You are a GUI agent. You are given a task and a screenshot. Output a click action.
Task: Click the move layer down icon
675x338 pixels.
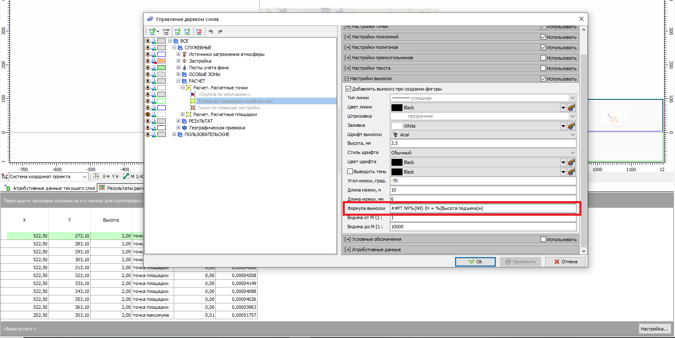[177, 32]
